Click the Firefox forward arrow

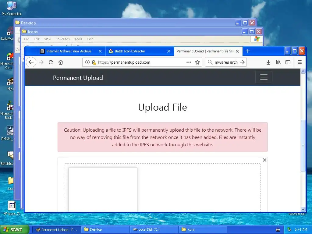point(41,62)
